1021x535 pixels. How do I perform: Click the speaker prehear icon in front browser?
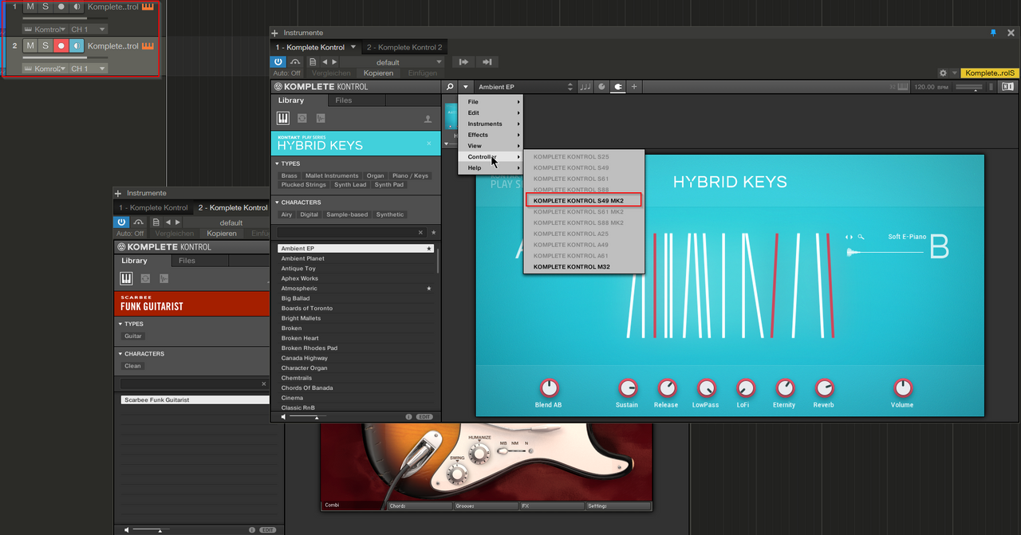pyautogui.click(x=283, y=417)
